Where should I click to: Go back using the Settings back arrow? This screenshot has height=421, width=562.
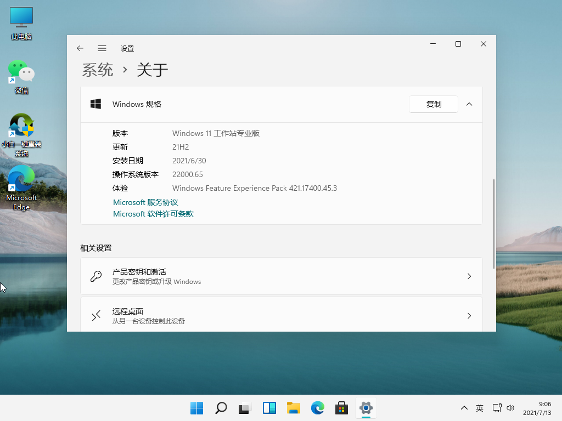[x=80, y=48]
